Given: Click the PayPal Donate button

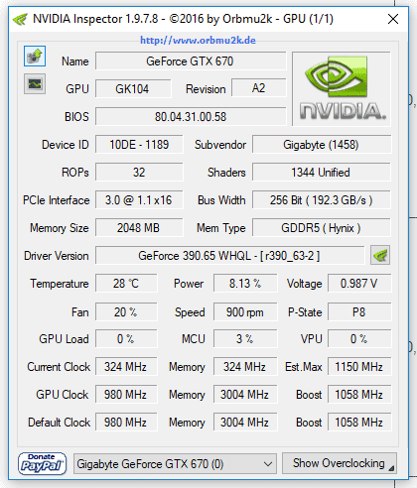Looking at the screenshot, I should click(x=42, y=463).
